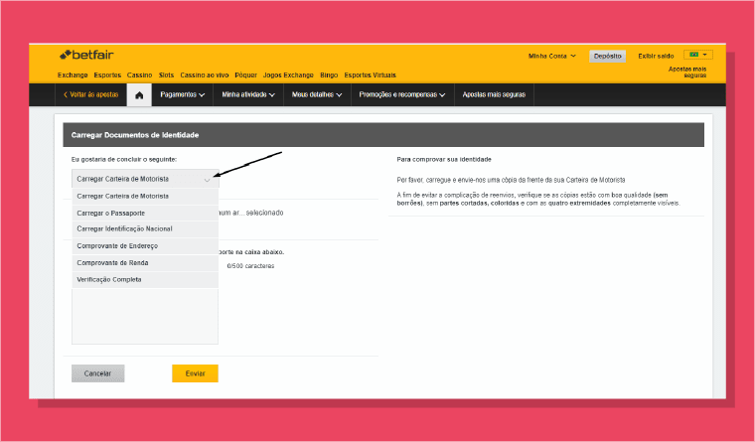Expand the Minha Conta menu
This screenshot has height=442, width=755.
point(551,56)
